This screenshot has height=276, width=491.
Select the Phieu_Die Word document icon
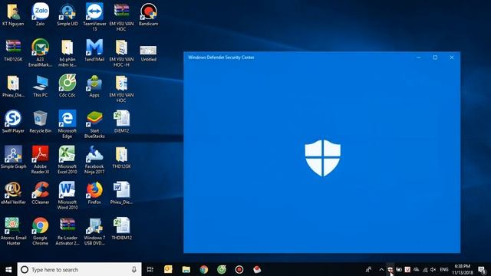[x=121, y=193]
